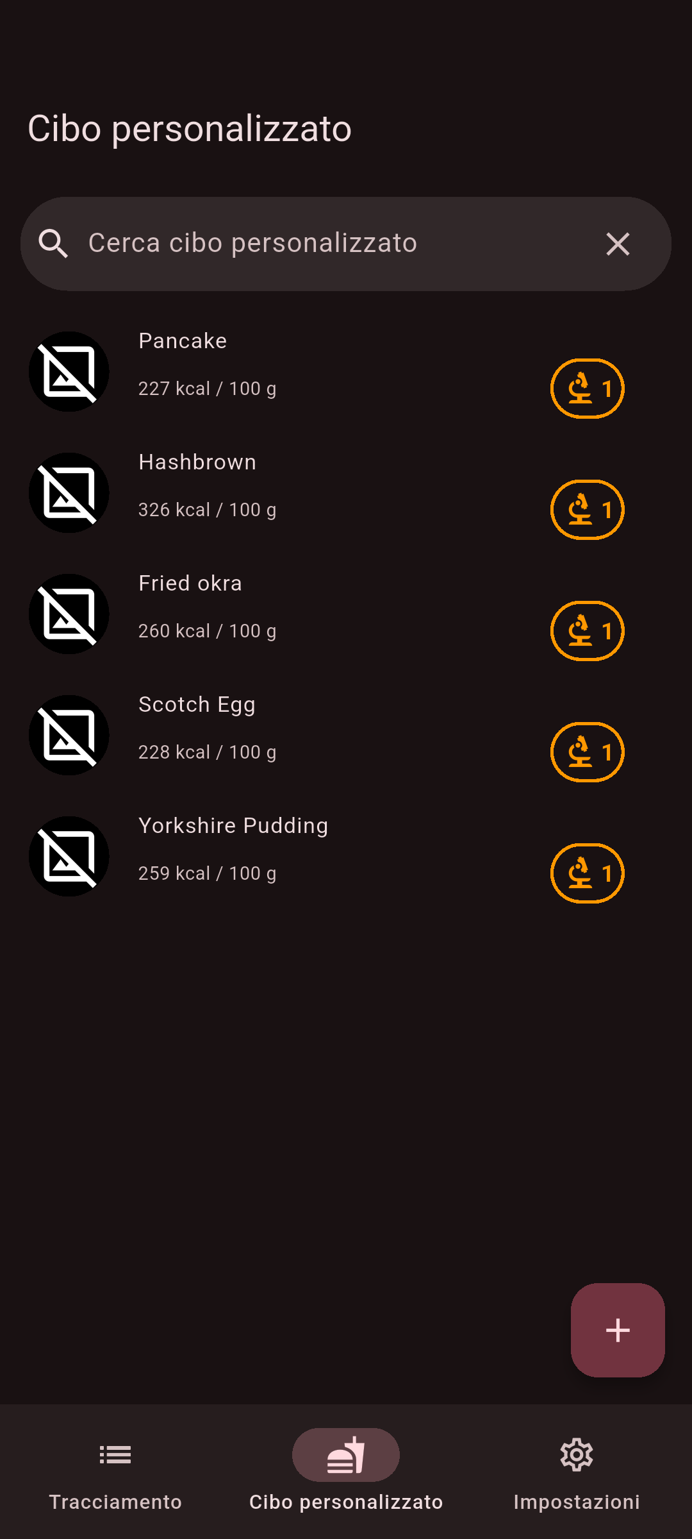Click Fried okra's orange microscope badge
The height and width of the screenshot is (1539, 692).
pos(587,631)
